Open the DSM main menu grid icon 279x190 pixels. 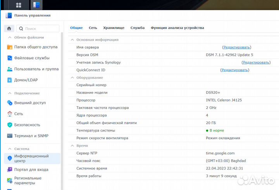[19, 5]
